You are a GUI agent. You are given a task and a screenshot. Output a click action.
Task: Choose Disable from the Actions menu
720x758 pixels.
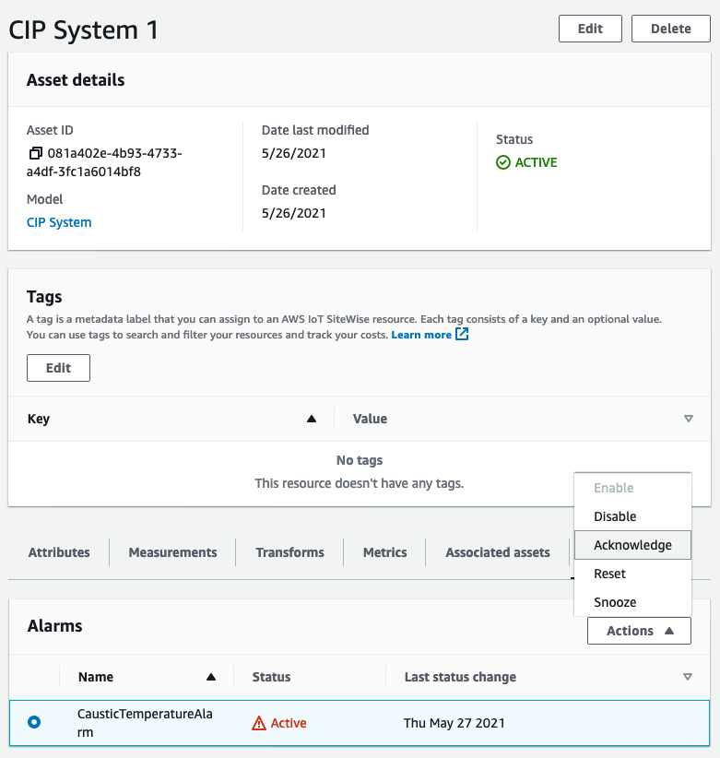tap(633, 516)
